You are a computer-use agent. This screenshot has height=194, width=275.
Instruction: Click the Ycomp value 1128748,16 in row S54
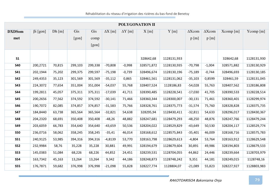click(x=256, y=159)
